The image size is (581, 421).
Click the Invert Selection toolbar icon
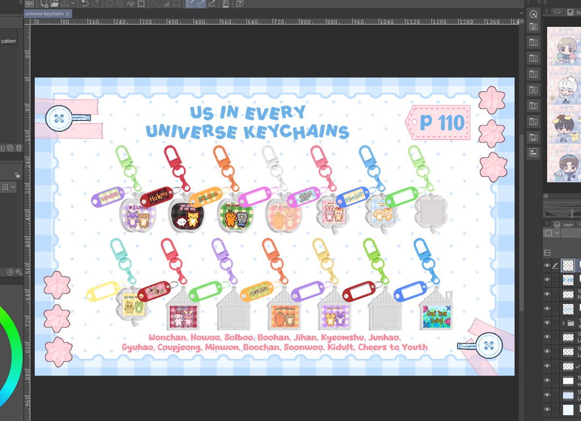166,3
